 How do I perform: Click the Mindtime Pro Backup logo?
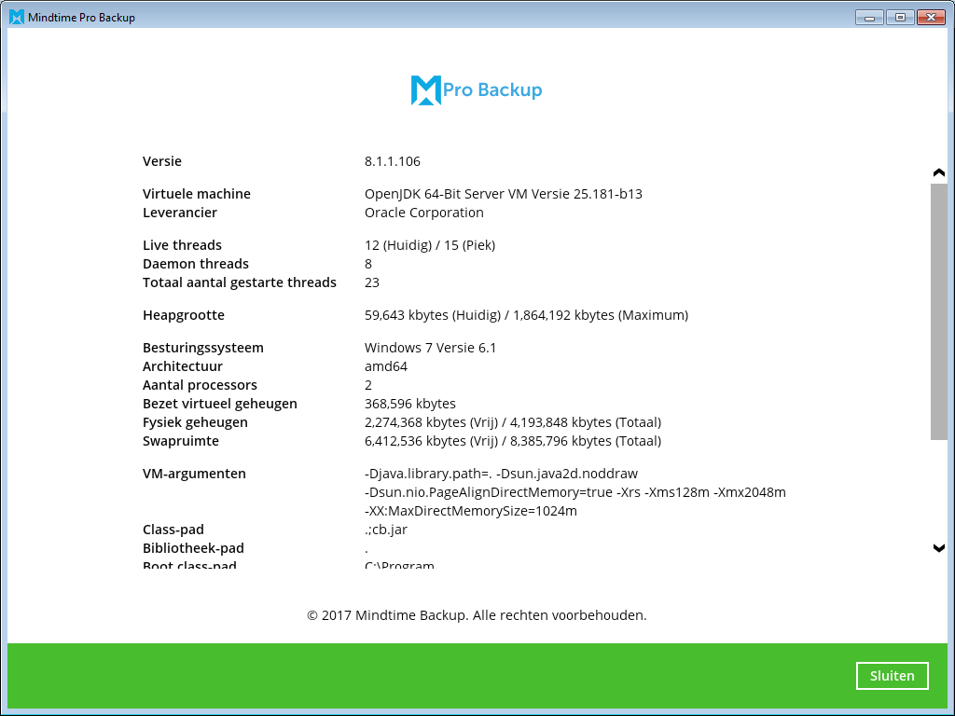pyautogui.click(x=477, y=90)
